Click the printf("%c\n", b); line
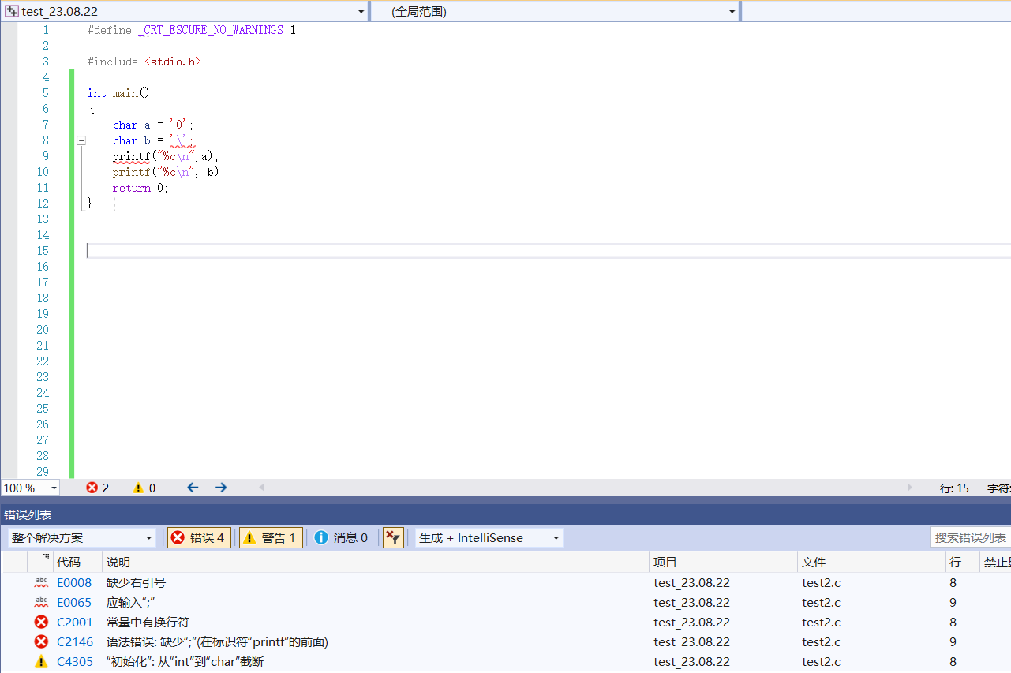Viewport: 1011px width, 673px height. [x=169, y=172]
